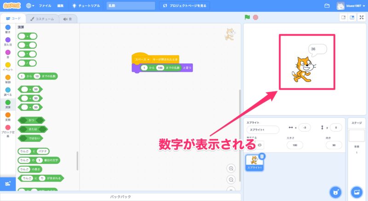Open the My Stuff folder icon

coord(327,6)
